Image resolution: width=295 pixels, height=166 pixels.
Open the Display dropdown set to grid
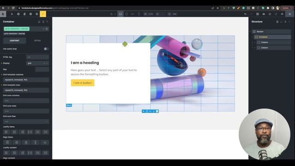point(37,63)
